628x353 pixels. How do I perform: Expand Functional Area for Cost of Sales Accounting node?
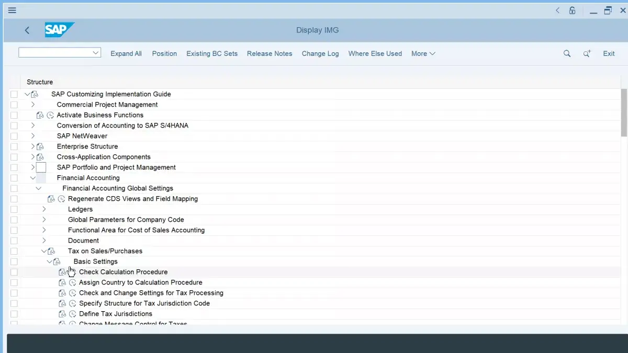coord(44,230)
